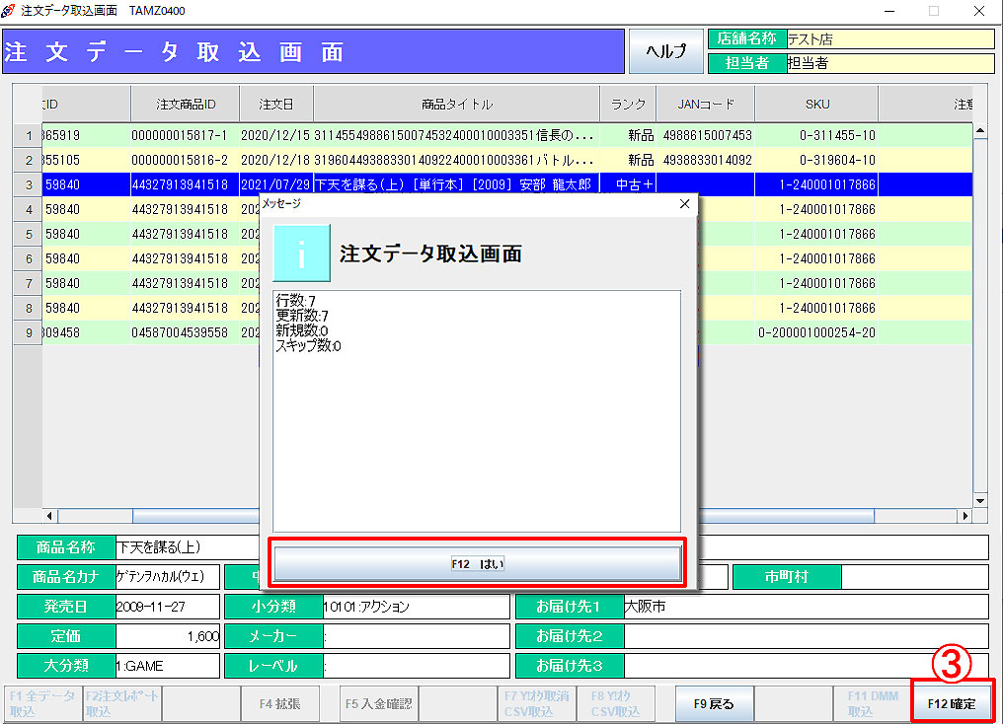Select row number 1 in the table
Viewport: 1003px width, 724px height.
coord(28,135)
